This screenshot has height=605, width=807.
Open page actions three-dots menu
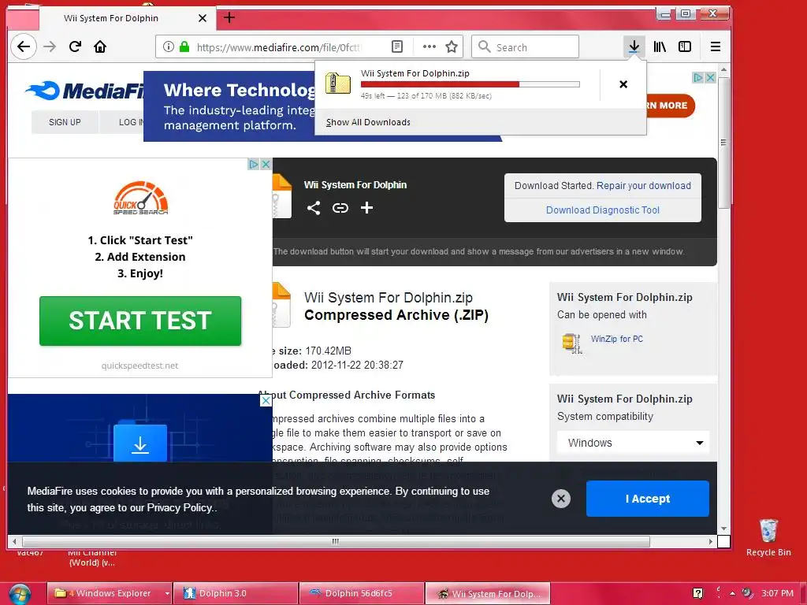429,46
